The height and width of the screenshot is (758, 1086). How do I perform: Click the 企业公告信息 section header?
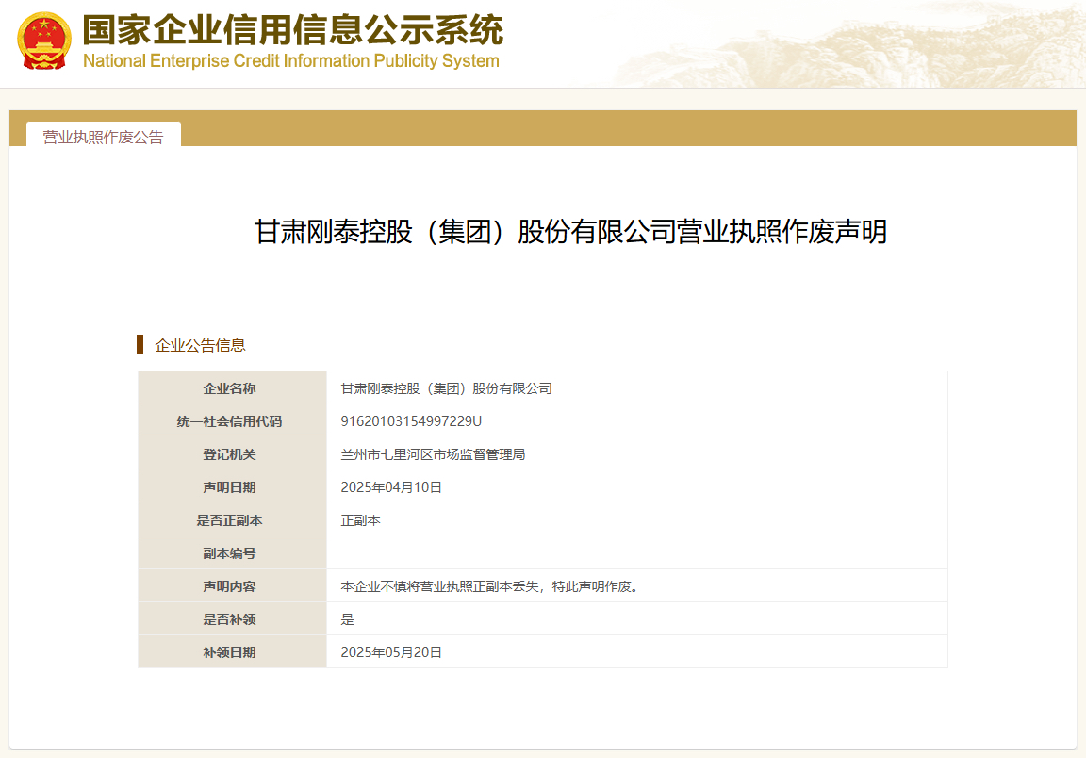(x=200, y=345)
